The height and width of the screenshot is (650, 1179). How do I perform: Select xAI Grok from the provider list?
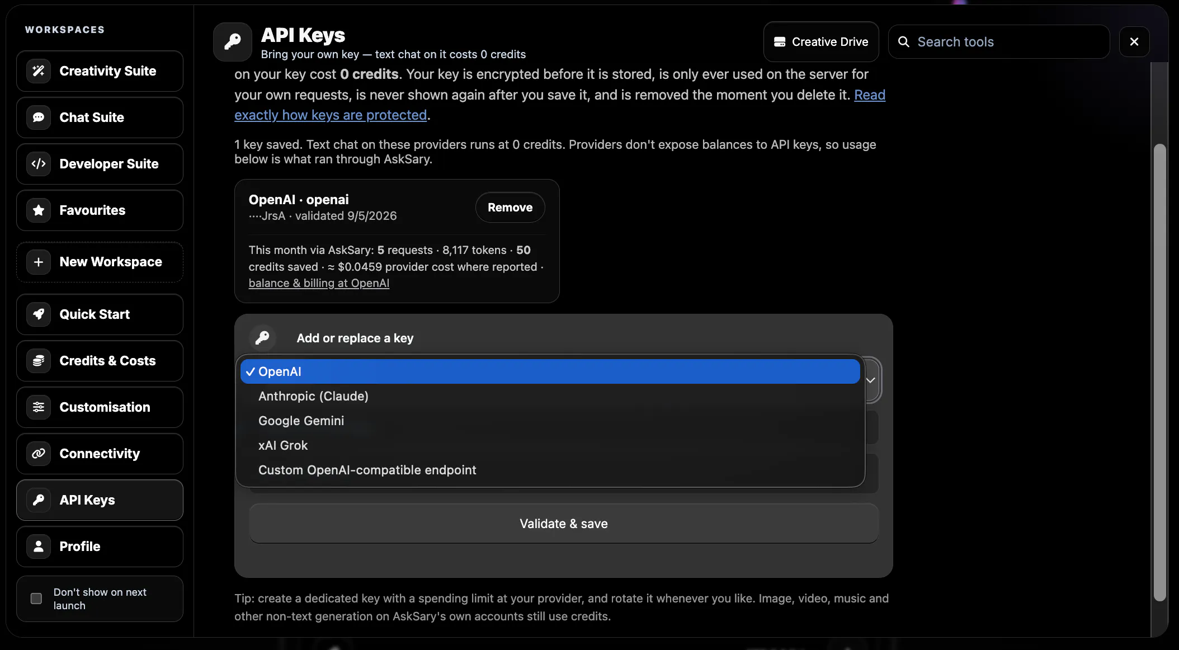click(x=550, y=445)
